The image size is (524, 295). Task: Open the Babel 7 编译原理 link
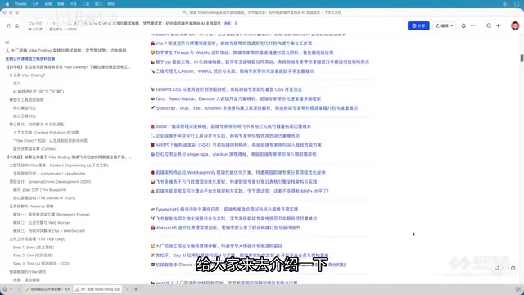click(x=233, y=126)
